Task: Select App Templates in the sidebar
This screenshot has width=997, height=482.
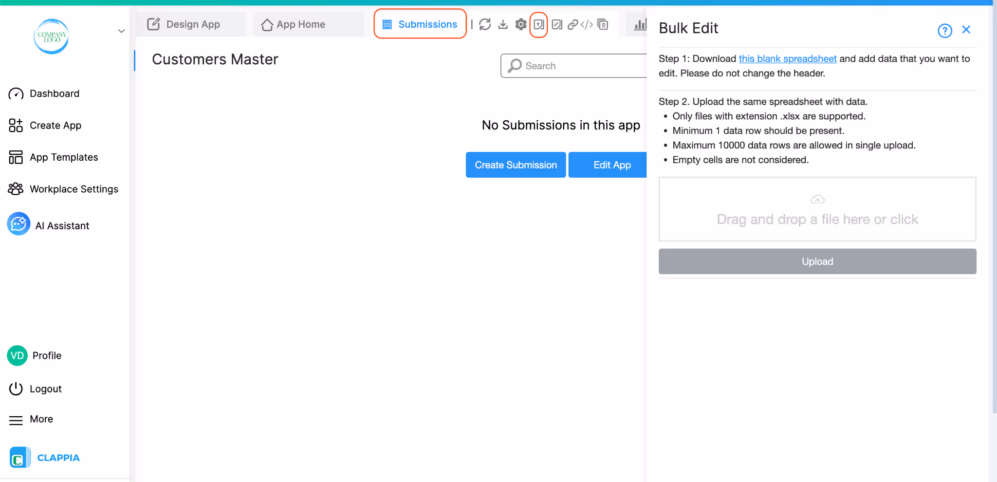Action: (x=63, y=157)
